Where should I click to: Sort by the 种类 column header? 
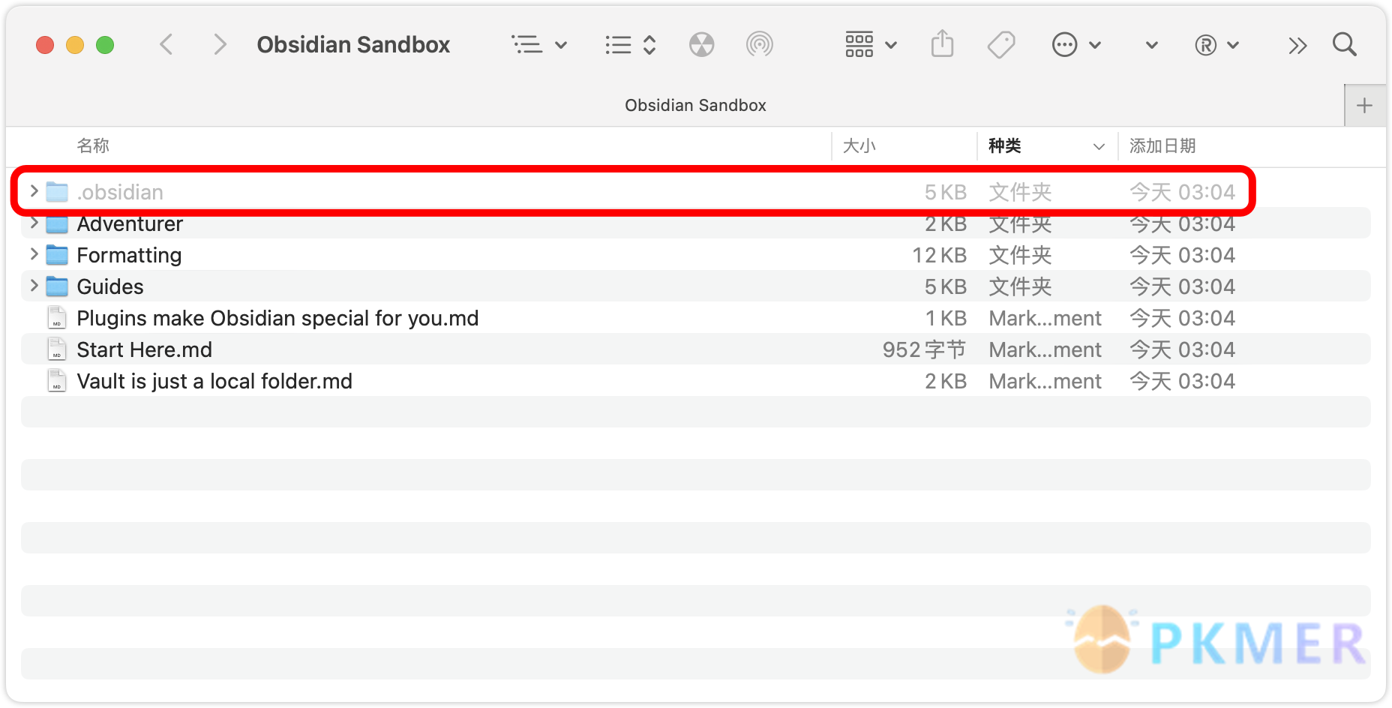(1005, 145)
